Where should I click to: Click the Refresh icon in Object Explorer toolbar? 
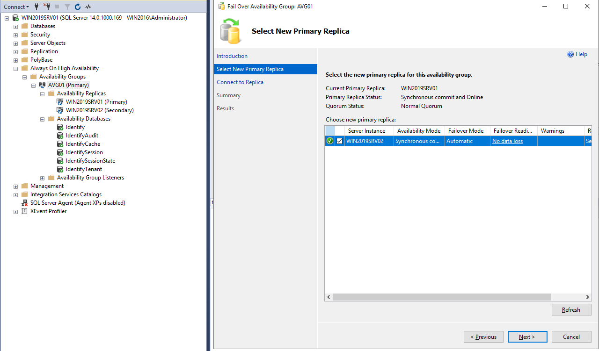(x=78, y=7)
